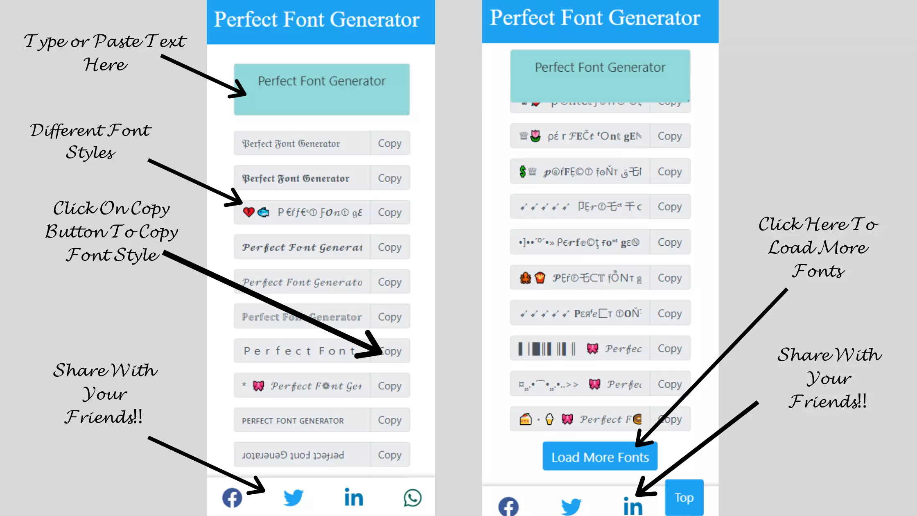The image size is (917, 516).
Task: Copy the all-caps font style
Action: click(x=389, y=420)
